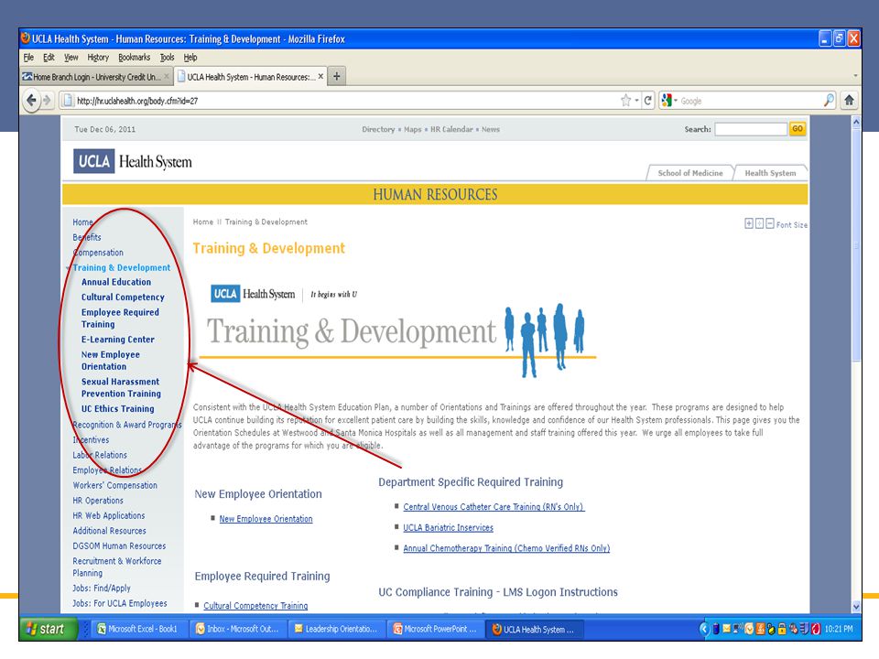This screenshot has width=879, height=659.
Task: Click the yellow GO search button
Action: [798, 129]
